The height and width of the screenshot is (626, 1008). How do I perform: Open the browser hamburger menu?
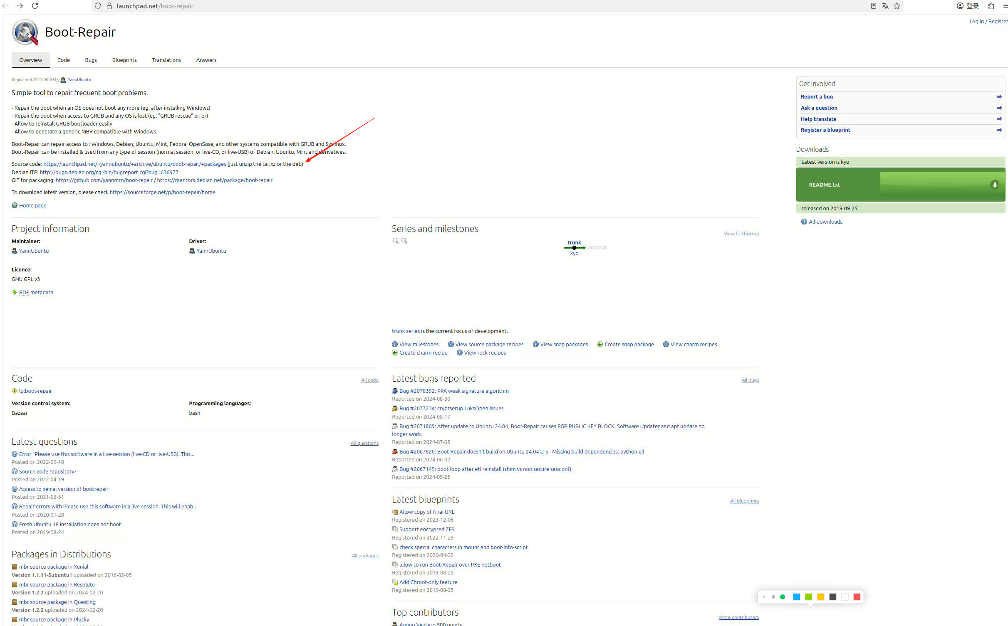[1005, 6]
